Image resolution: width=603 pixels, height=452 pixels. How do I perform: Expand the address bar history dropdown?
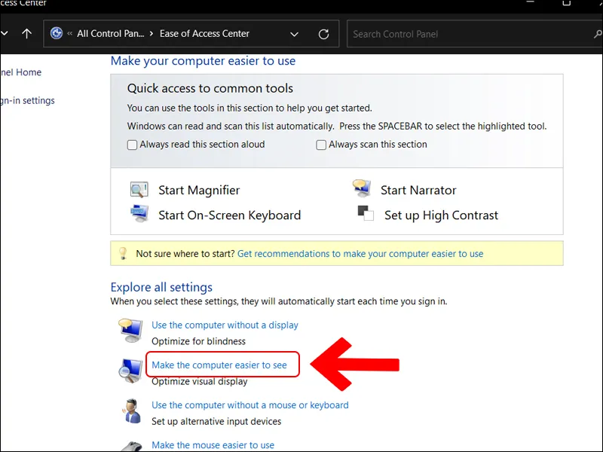294,34
